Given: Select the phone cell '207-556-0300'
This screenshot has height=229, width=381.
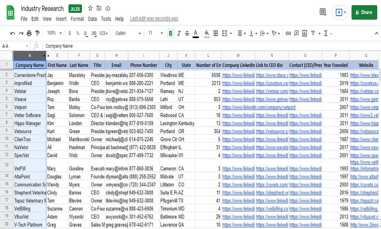Looking at the screenshot, I should pos(144,75).
